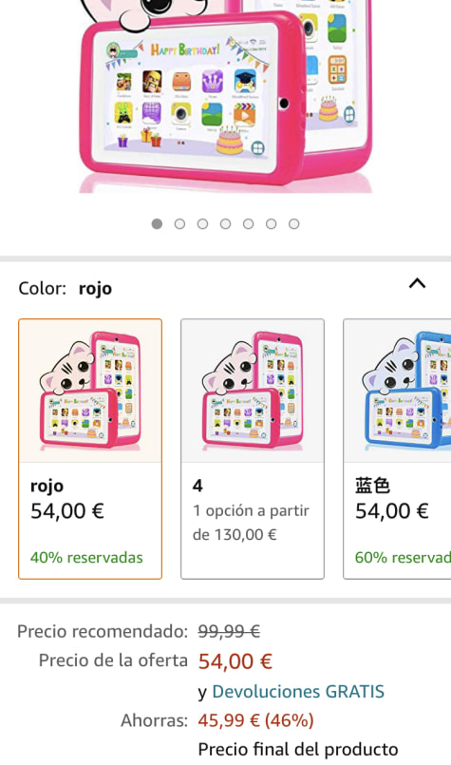Click the rojo 54,00 € price text
451x765 pixels.
point(67,511)
